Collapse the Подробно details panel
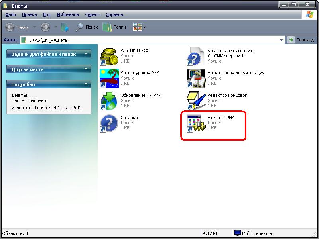This screenshot has height=239, width=319. (49, 84)
